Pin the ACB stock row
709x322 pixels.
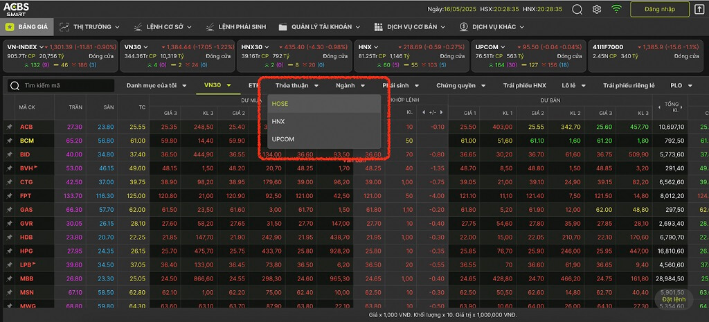9,127
